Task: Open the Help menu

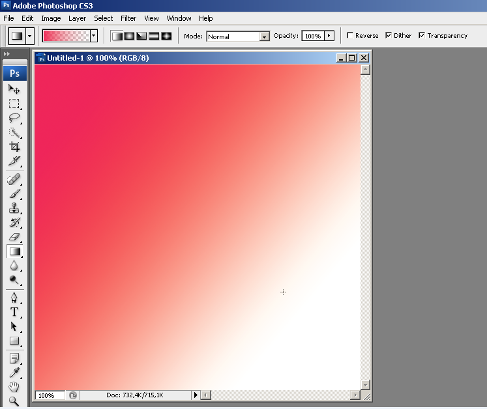Action: click(205, 18)
